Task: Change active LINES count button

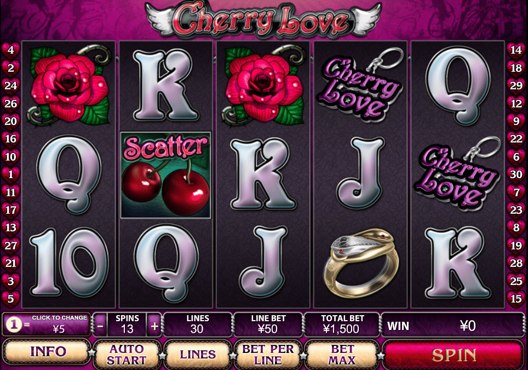Action: tap(198, 354)
